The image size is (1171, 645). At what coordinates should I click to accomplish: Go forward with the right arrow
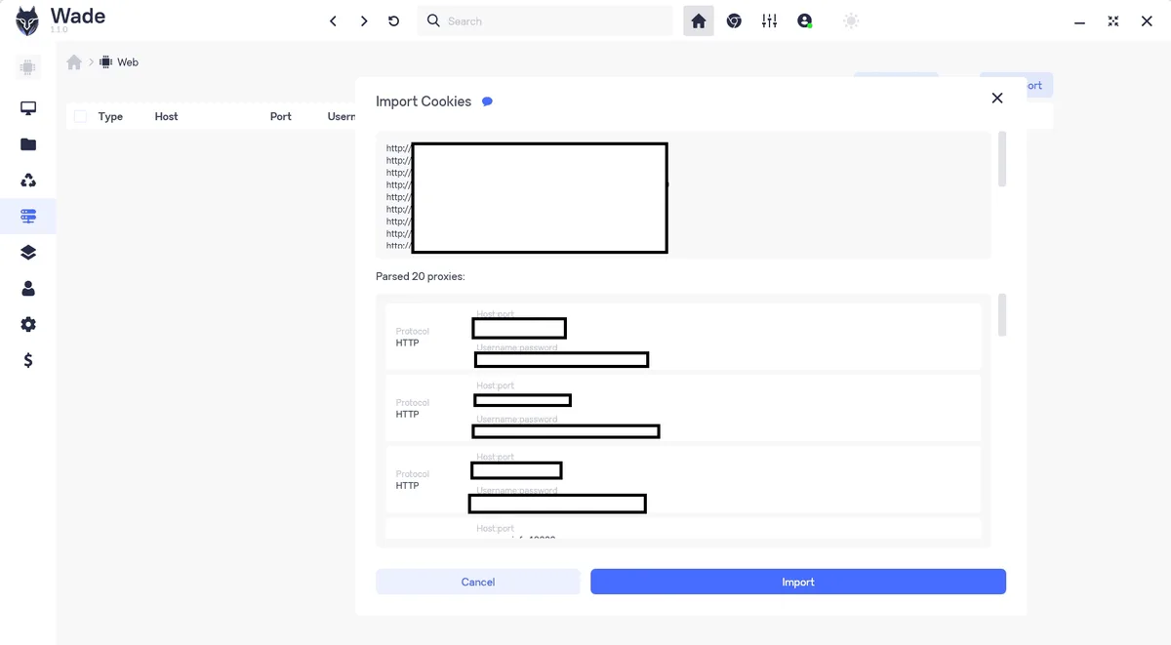coord(364,20)
